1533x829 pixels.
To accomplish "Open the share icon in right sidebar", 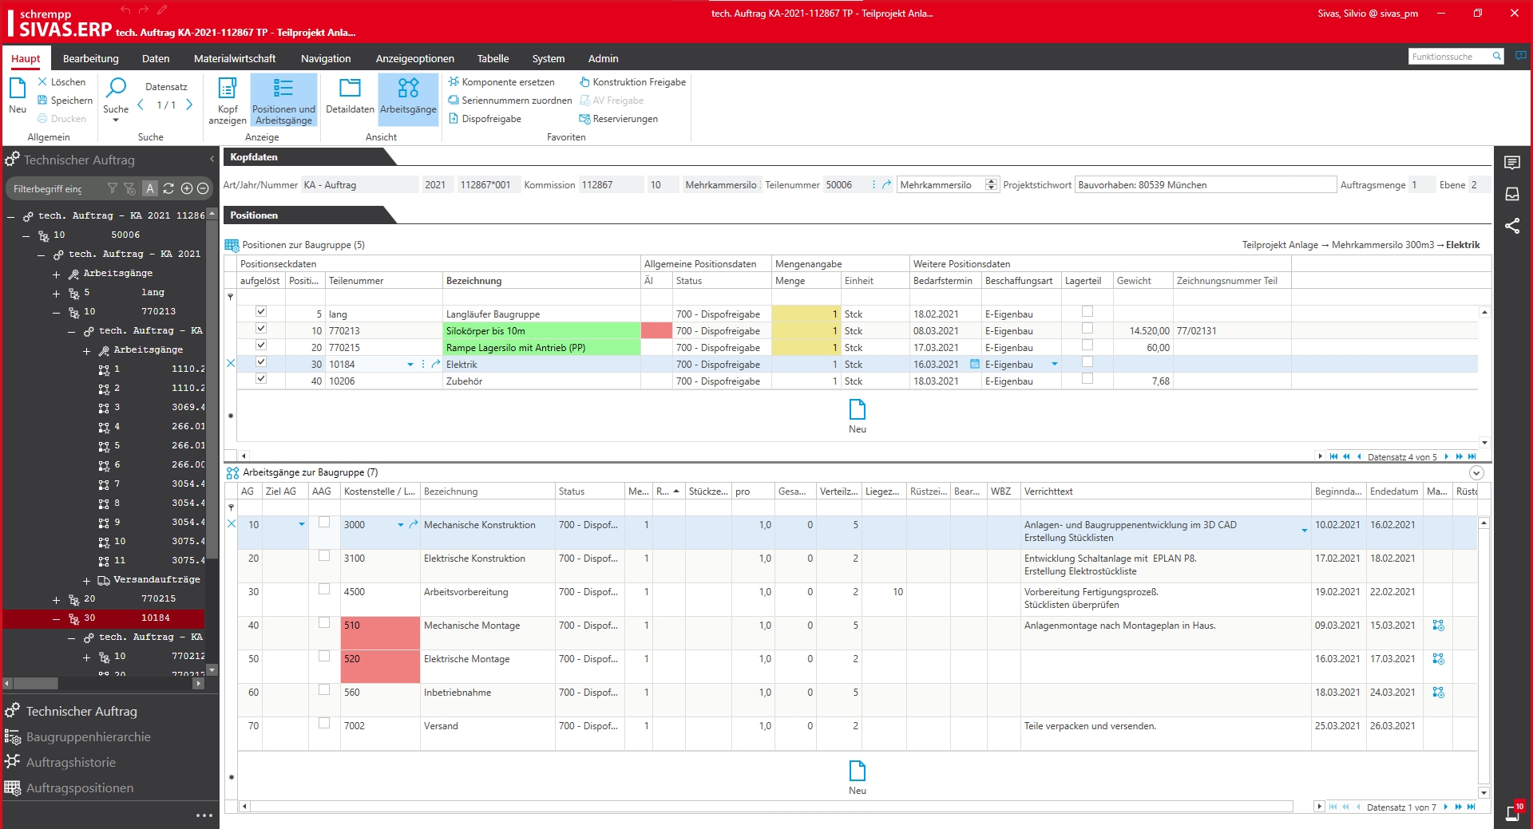I will 1511,226.
